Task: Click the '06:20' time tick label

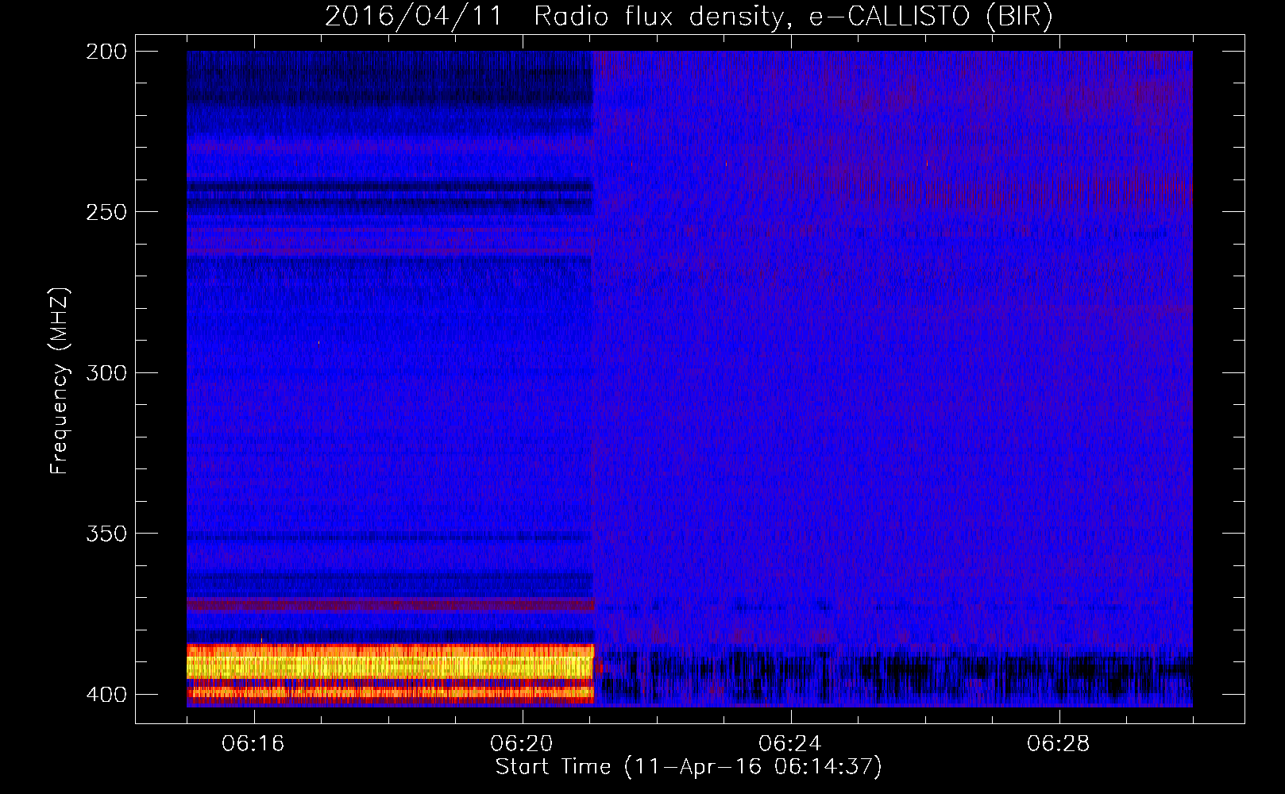Action: (x=522, y=744)
